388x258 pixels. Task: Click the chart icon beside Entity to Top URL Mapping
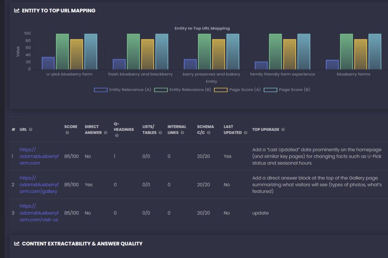click(17, 10)
